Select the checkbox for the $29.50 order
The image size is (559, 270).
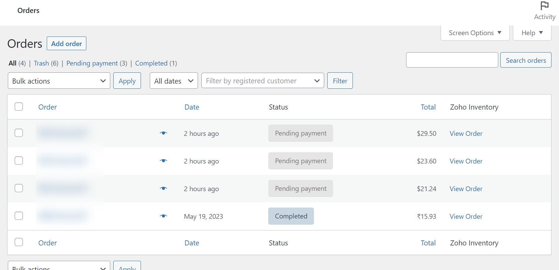coord(19,133)
